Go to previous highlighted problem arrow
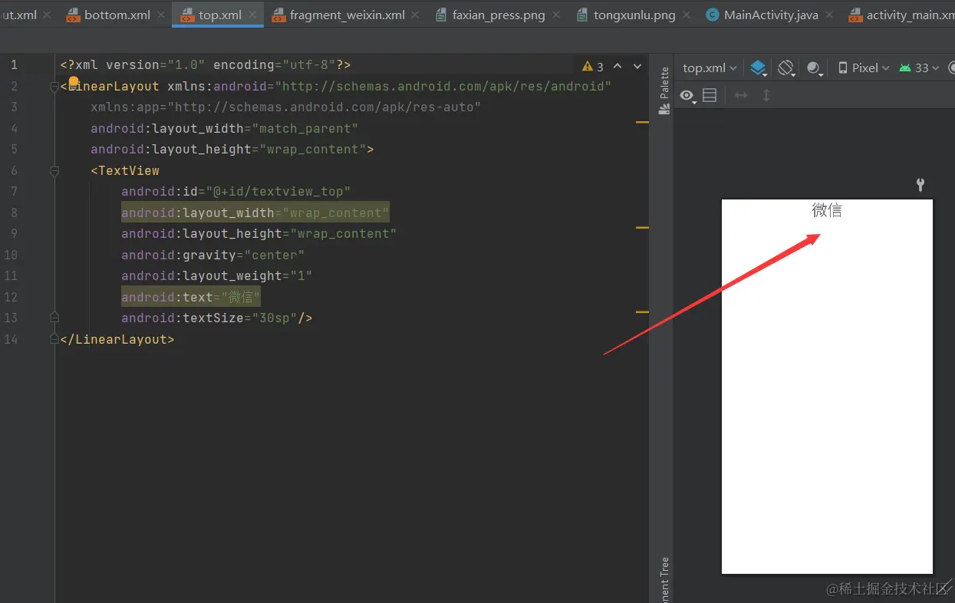 (x=617, y=66)
